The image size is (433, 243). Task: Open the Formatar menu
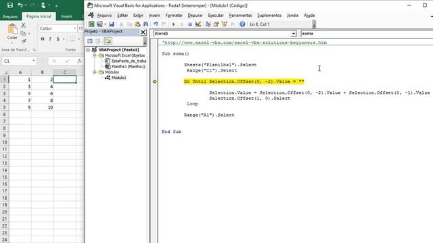174,16
